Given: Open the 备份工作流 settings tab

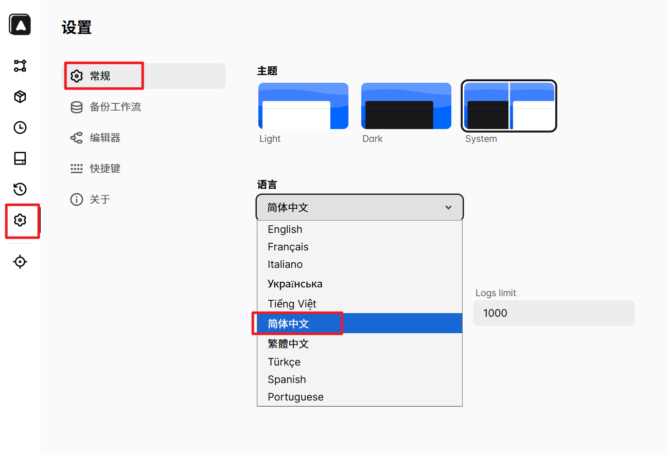Looking at the screenshot, I should point(115,107).
